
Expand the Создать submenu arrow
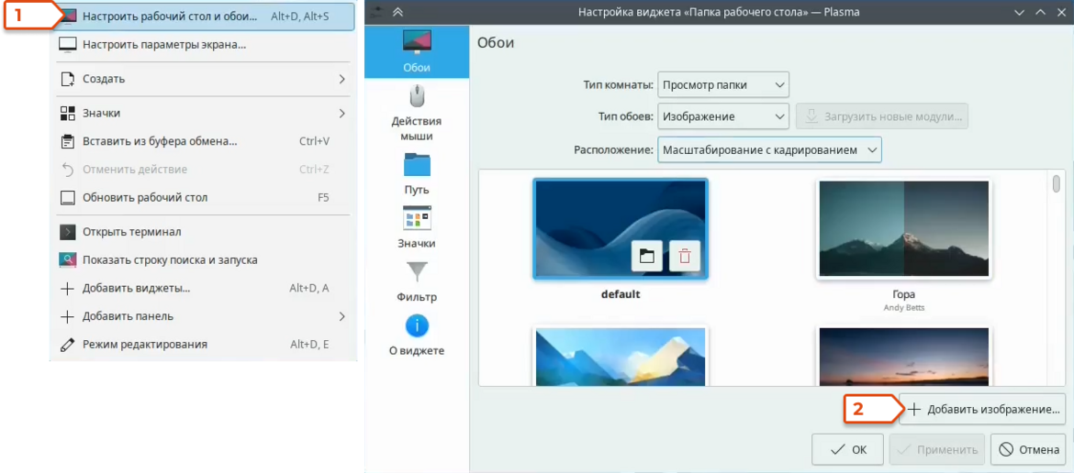coord(341,79)
